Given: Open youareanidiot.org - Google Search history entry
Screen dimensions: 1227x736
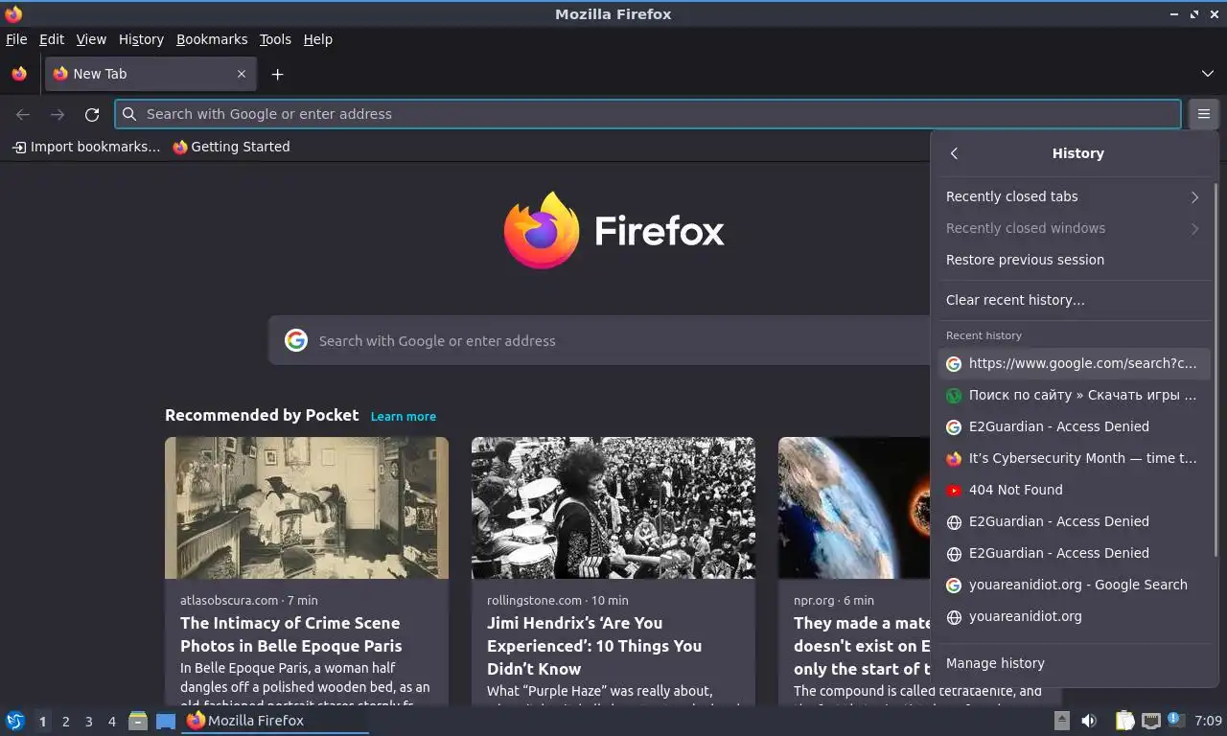Looking at the screenshot, I should (x=1074, y=585).
